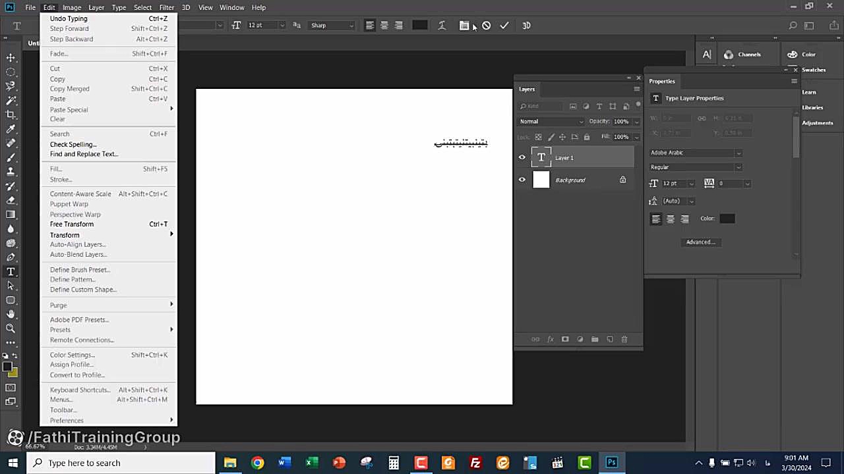
Task: Select the Pen tool
Action: pos(11,257)
